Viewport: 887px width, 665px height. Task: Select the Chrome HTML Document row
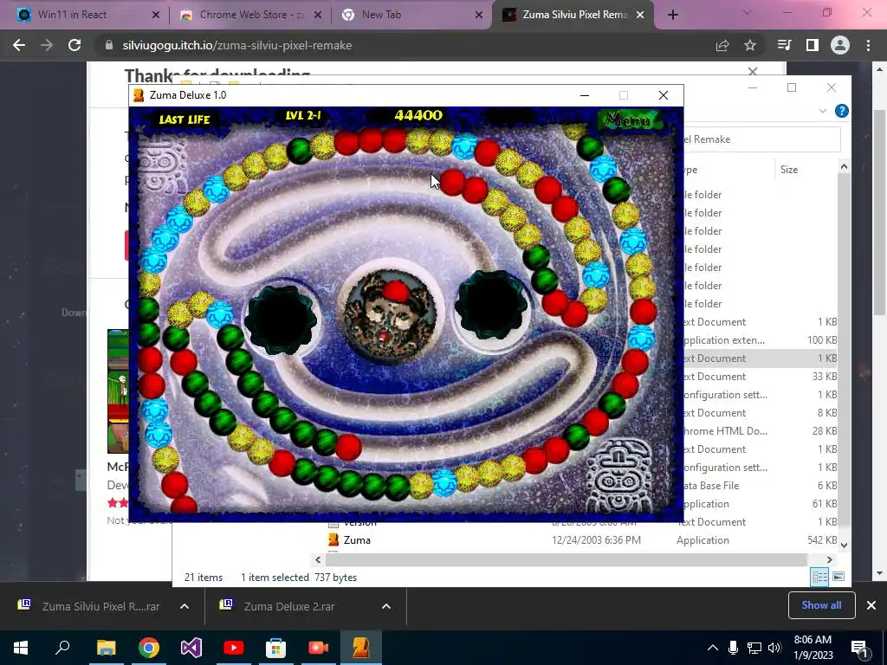(x=761, y=431)
